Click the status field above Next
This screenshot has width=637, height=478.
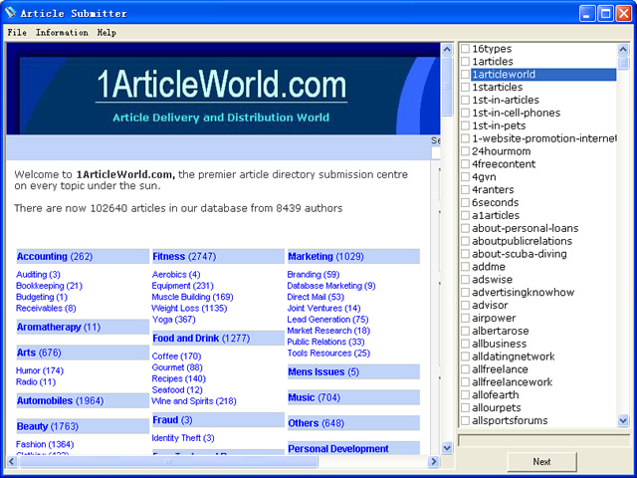tap(544, 440)
